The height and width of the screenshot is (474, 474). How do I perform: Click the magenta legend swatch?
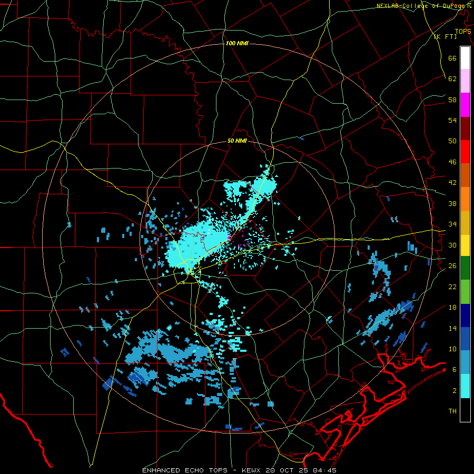pyautogui.click(x=465, y=105)
